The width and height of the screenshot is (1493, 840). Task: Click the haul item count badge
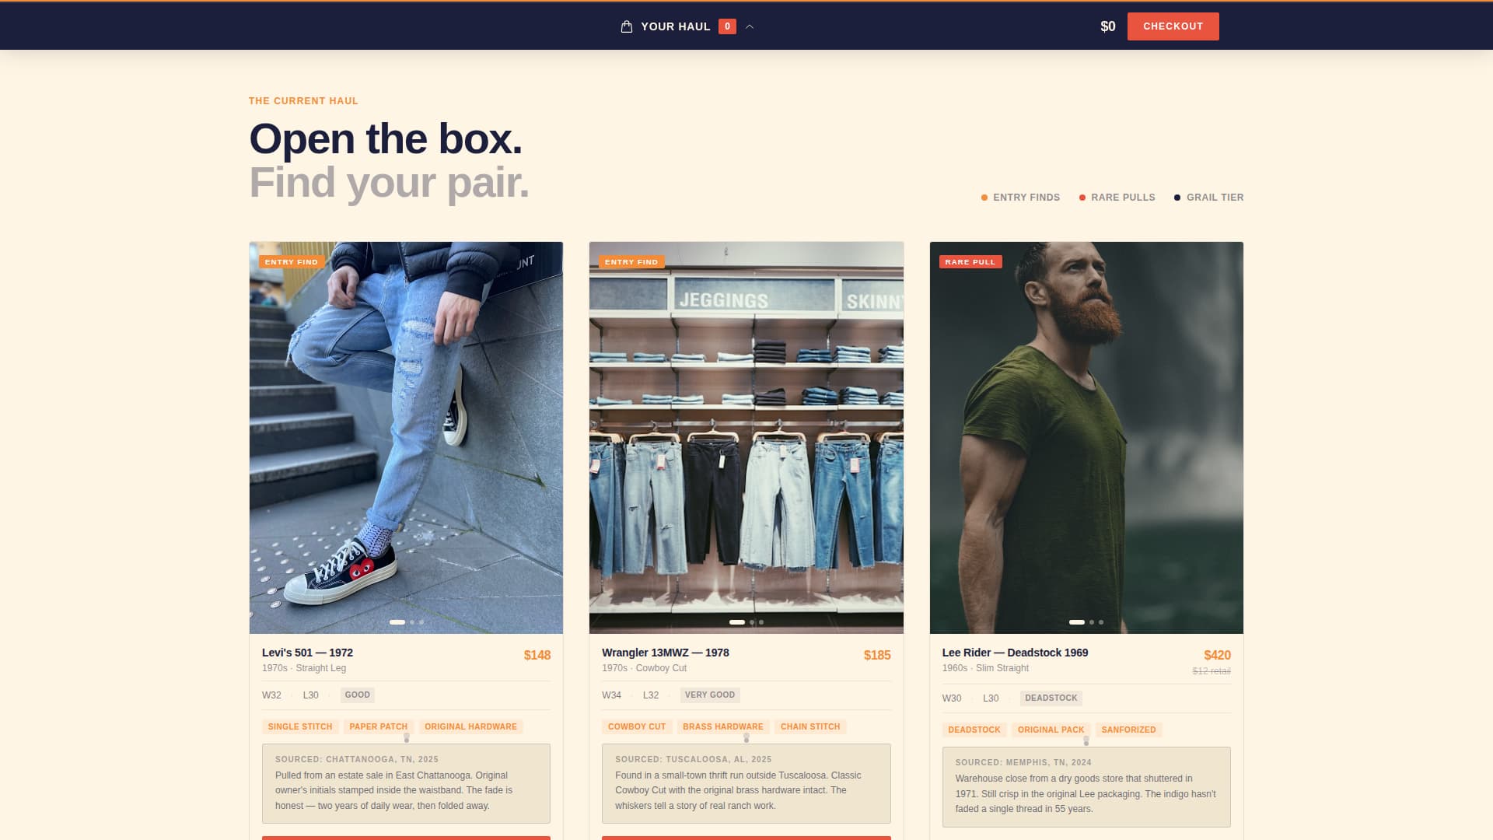point(727,26)
